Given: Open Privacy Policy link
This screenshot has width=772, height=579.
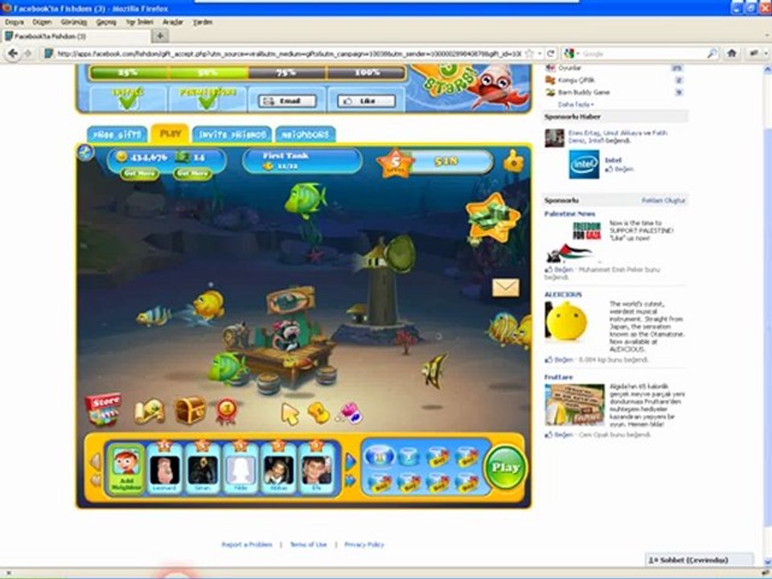Looking at the screenshot, I should click(x=363, y=544).
